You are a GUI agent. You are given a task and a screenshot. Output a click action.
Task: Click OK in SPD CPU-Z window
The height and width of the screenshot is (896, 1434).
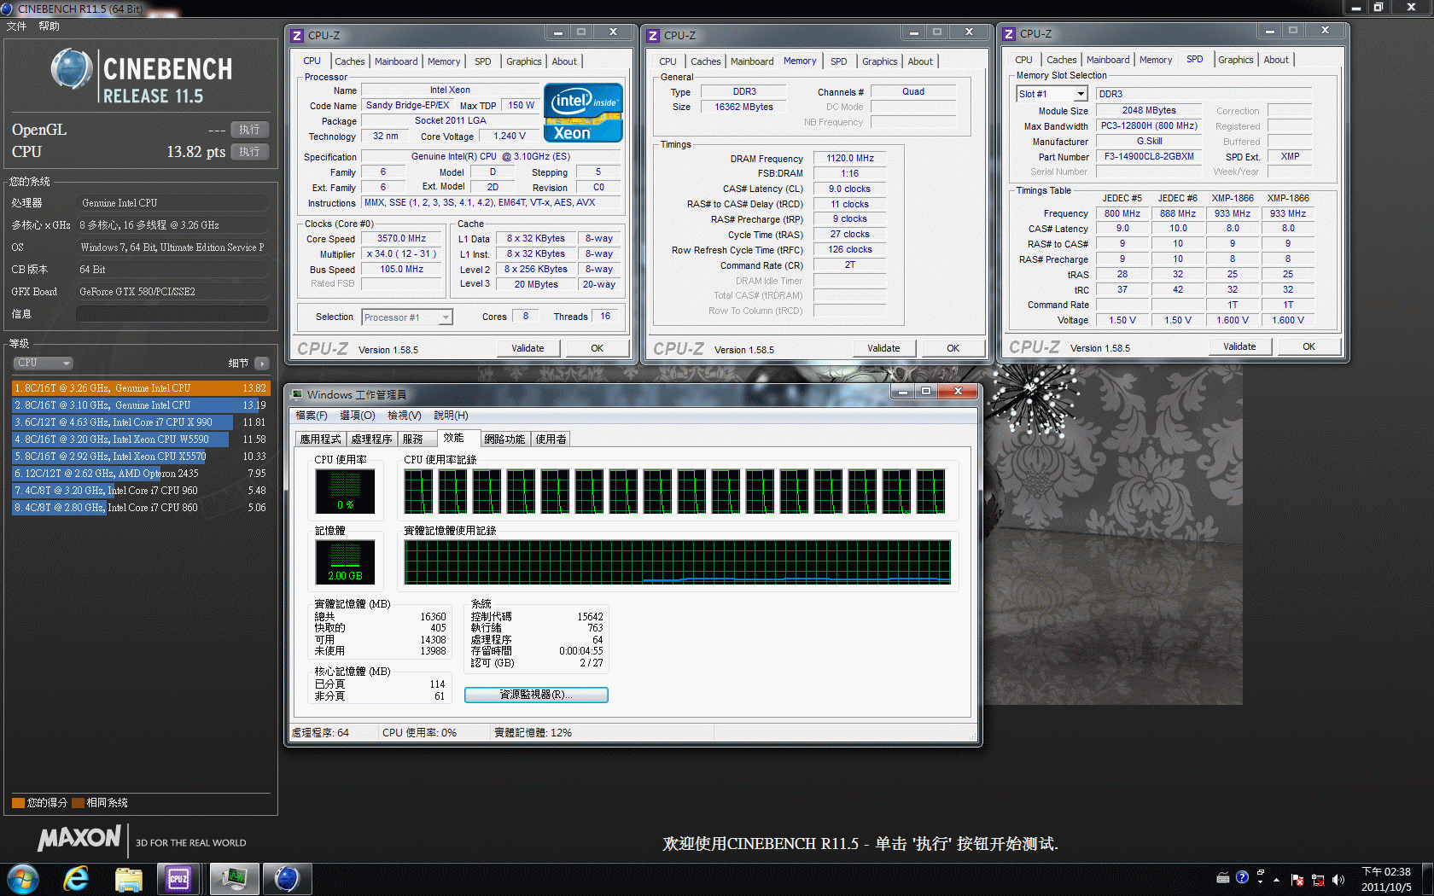point(1309,346)
